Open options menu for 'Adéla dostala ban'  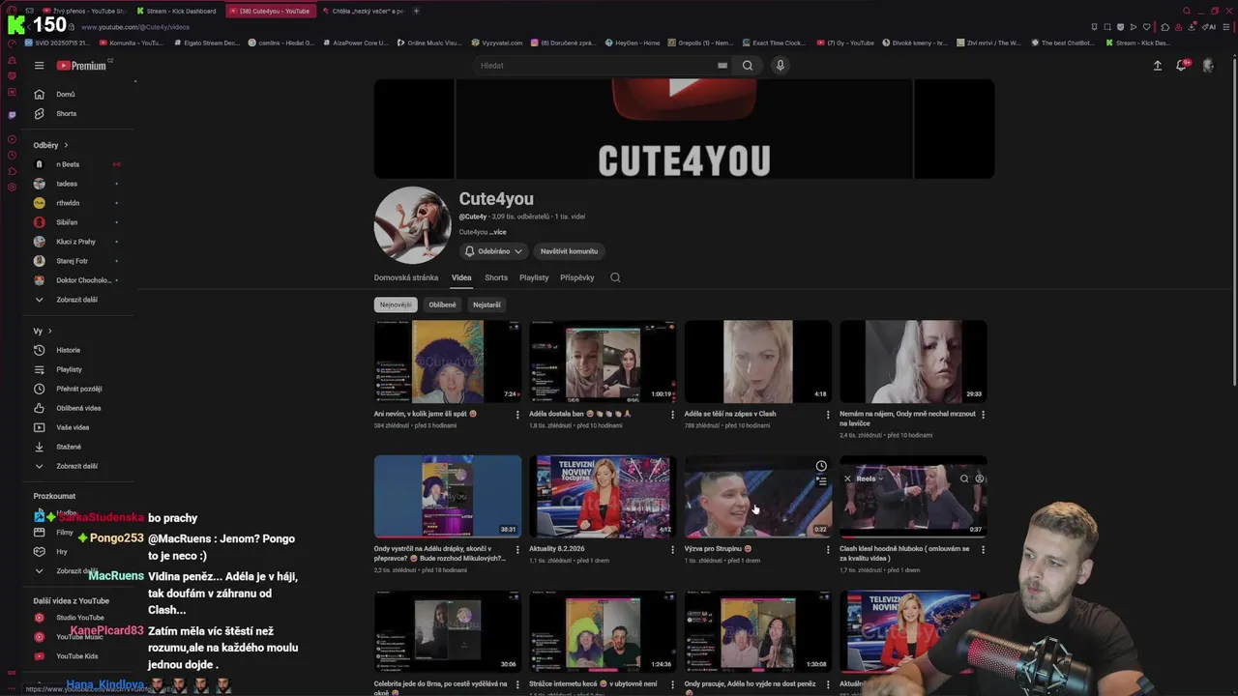pyautogui.click(x=672, y=415)
